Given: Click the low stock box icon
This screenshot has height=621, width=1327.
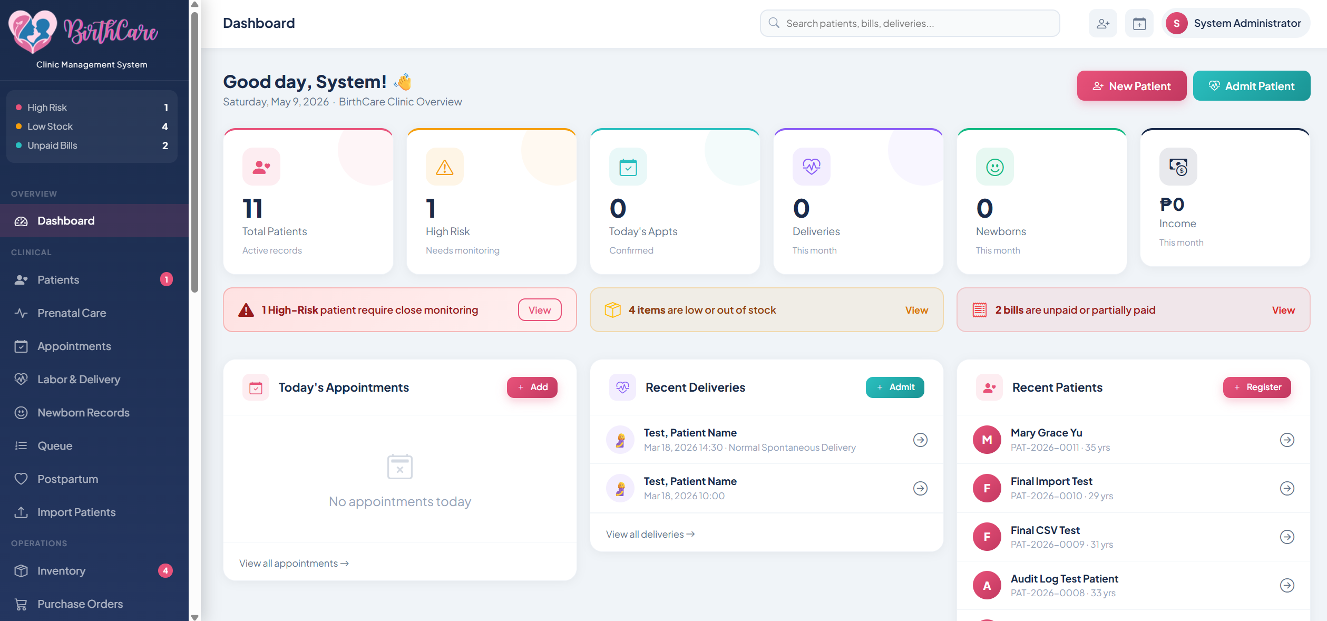Looking at the screenshot, I should pyautogui.click(x=612, y=310).
